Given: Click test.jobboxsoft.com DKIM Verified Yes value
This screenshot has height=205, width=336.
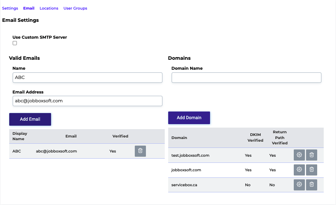Looking at the screenshot, I should [x=248, y=156].
